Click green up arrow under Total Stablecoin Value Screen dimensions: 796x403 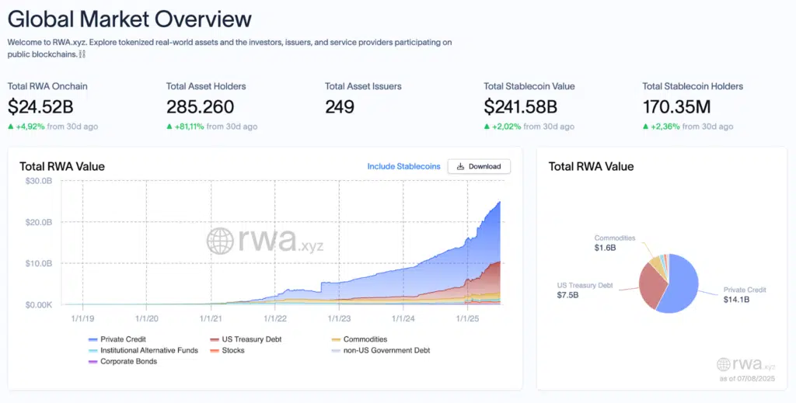tap(487, 127)
